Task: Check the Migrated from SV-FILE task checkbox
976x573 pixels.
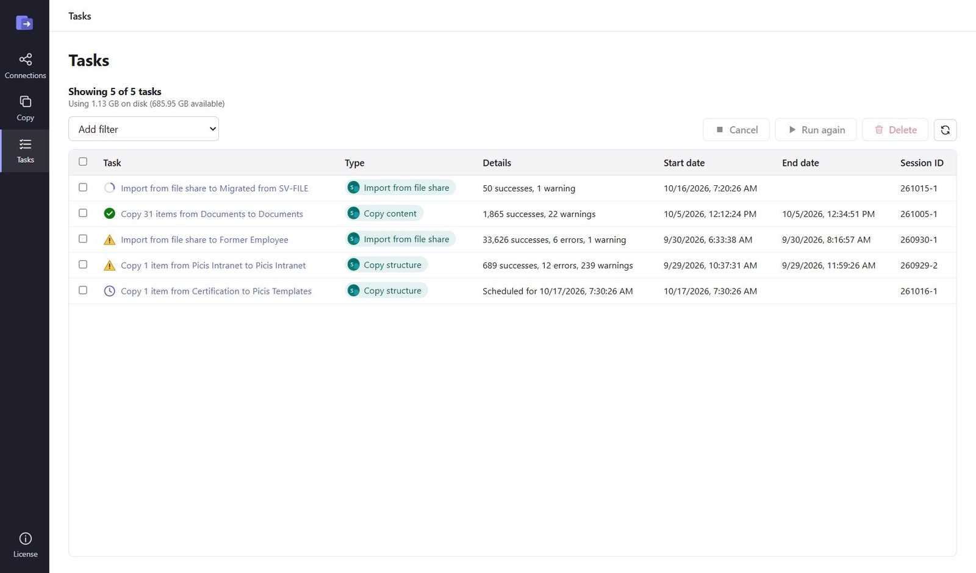Action: coord(83,187)
